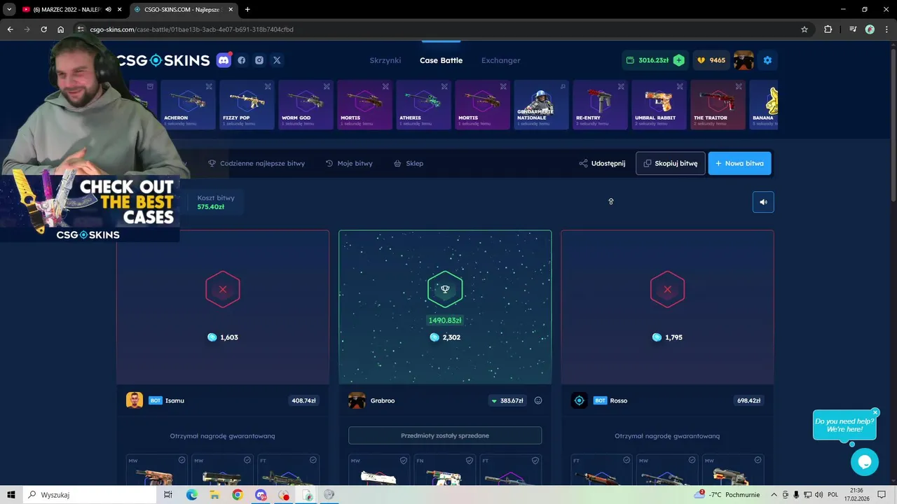Show hidden system tray icons

[x=774, y=495]
